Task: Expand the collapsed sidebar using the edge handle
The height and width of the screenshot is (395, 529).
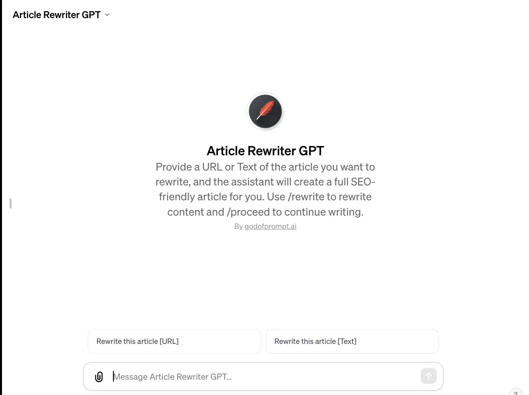Action: click(x=10, y=203)
